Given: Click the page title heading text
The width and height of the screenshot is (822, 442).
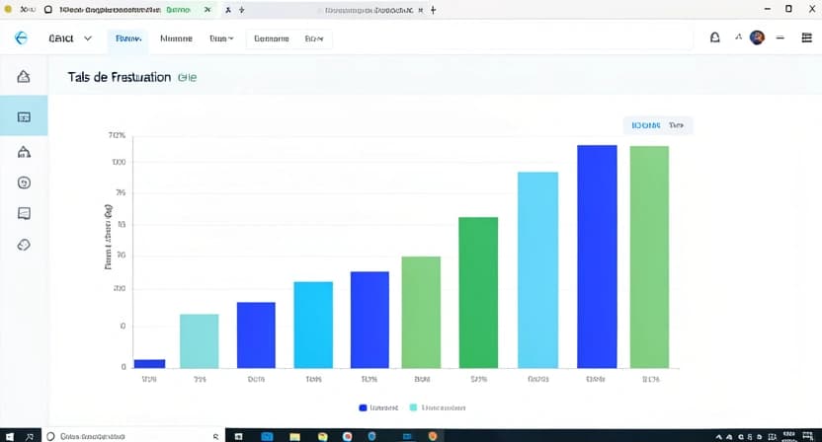Looking at the screenshot, I should click(x=119, y=77).
